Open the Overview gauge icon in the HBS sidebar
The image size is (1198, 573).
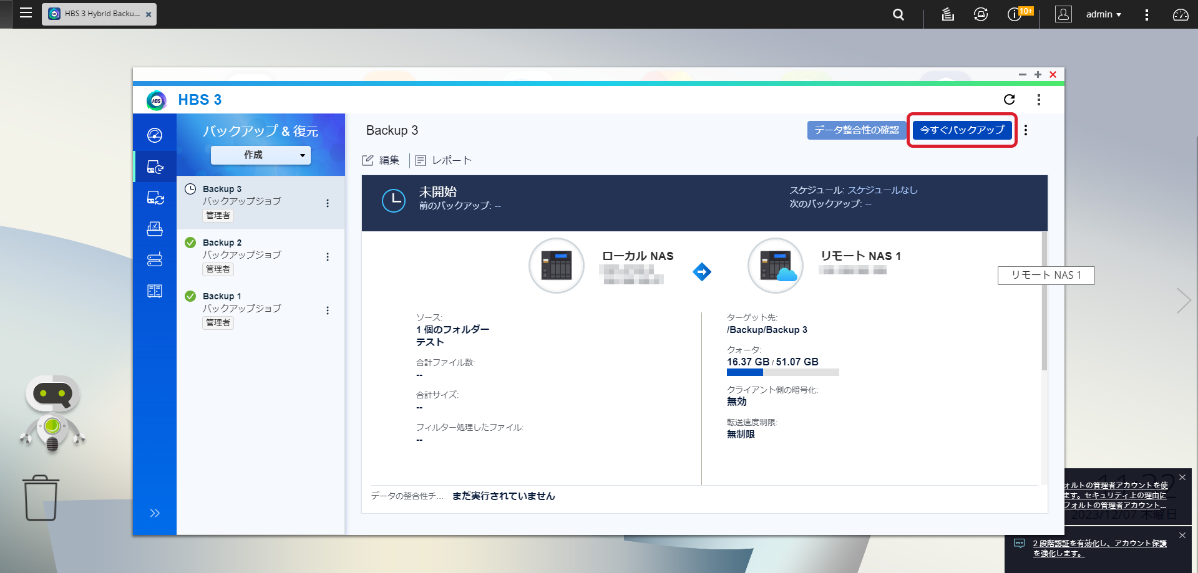[155, 135]
